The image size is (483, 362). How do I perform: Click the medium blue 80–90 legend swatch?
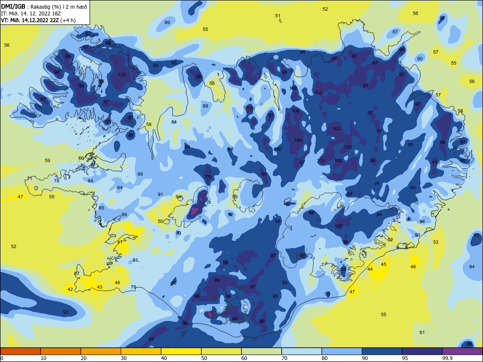pos(342,351)
